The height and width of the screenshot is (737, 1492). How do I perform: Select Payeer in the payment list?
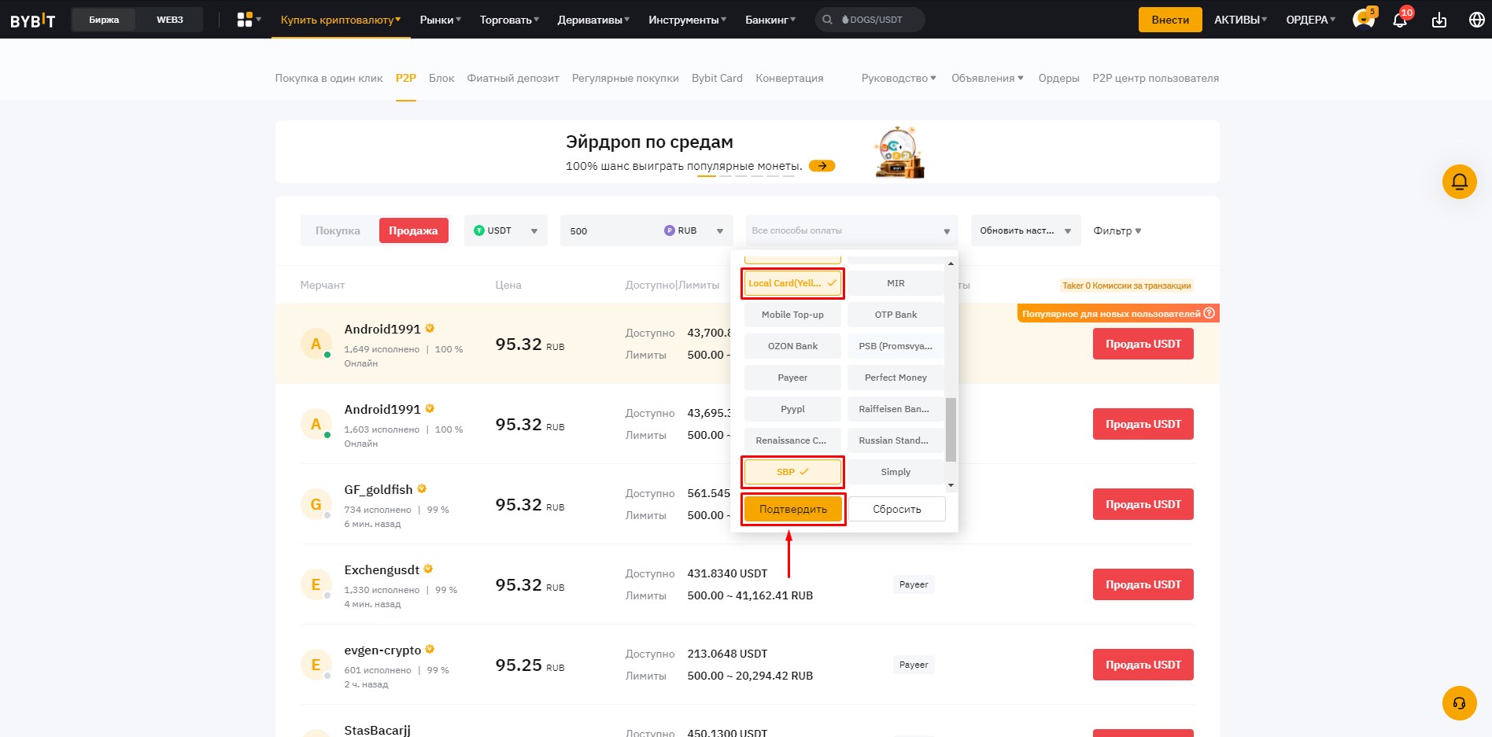pyautogui.click(x=792, y=378)
